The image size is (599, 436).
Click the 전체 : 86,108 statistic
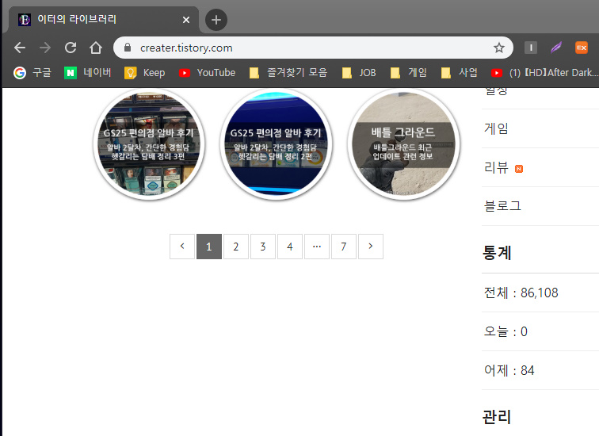click(x=521, y=293)
